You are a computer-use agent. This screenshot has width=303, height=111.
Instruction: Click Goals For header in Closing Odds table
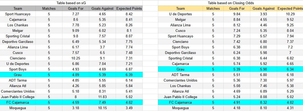(237, 8)
